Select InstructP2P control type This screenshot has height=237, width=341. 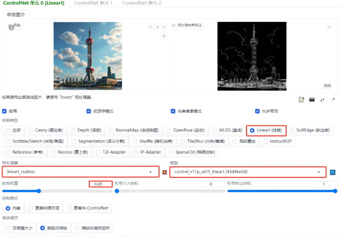pyautogui.click(x=277, y=141)
